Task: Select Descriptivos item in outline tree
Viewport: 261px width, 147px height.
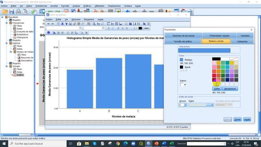Action: (x=27, y=60)
